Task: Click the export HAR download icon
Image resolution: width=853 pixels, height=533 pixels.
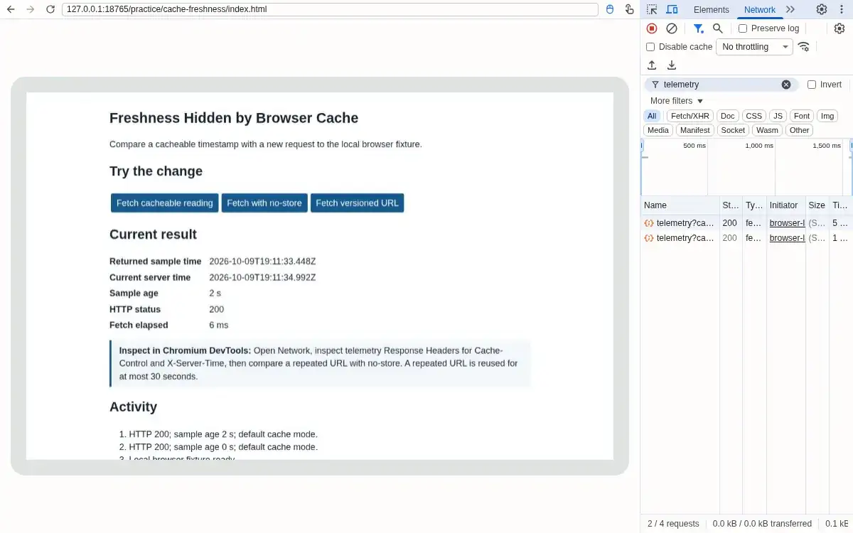Action: (672, 65)
